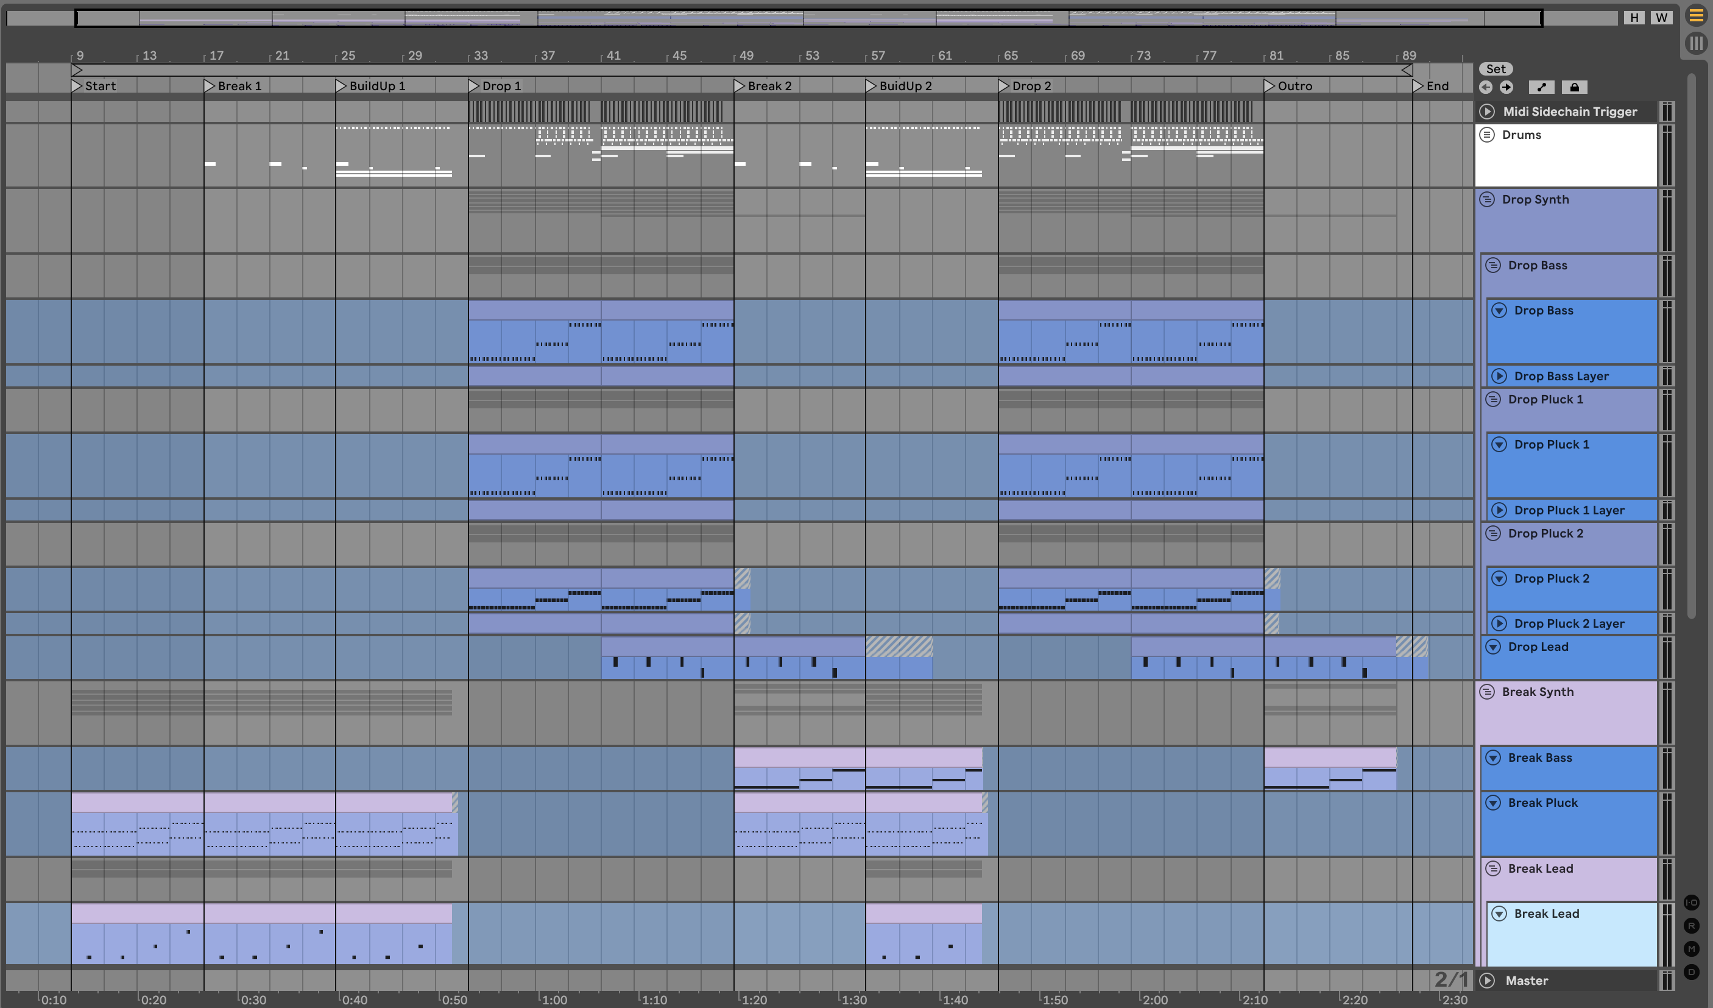Fold the Drop Bass group track

pos(1492,265)
